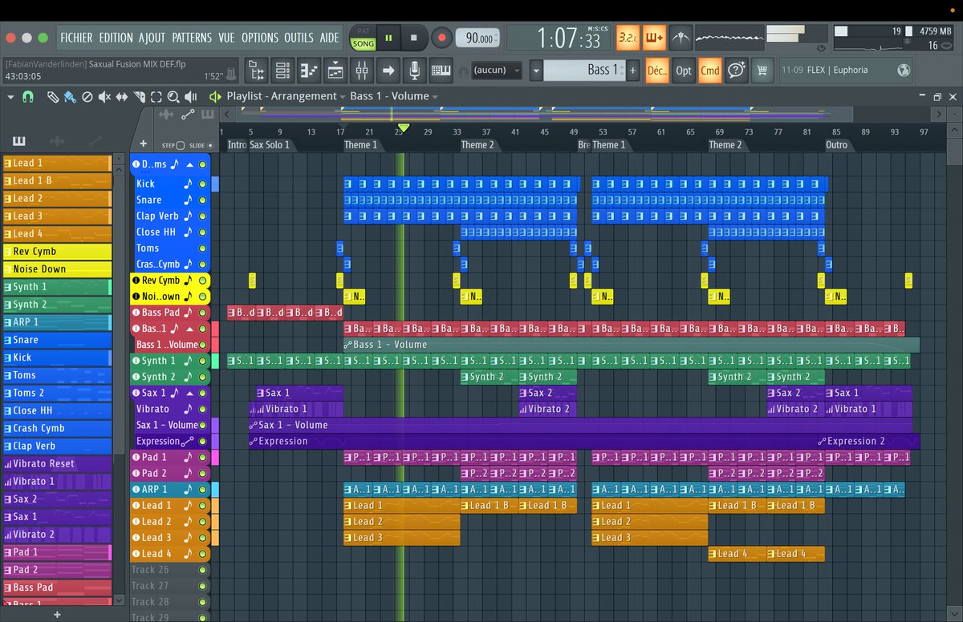Select the zoom magnifier tool

pyautogui.click(x=173, y=97)
